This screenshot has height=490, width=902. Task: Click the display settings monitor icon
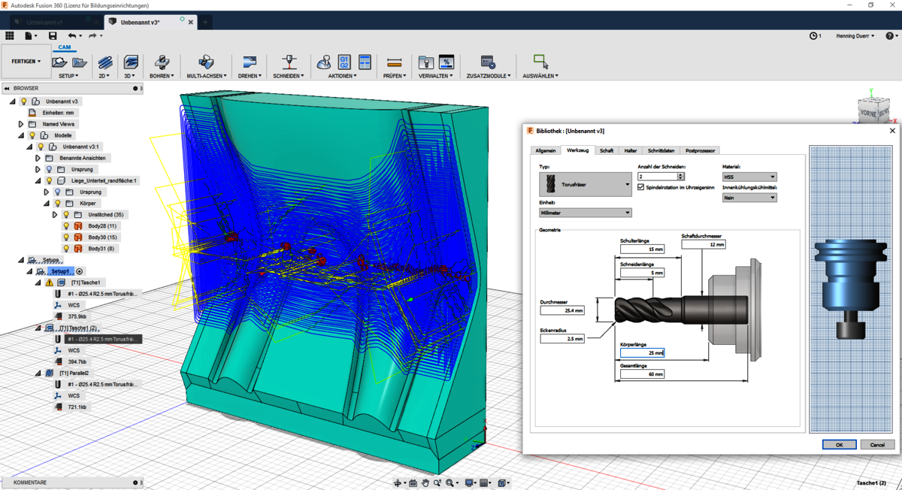[470, 483]
